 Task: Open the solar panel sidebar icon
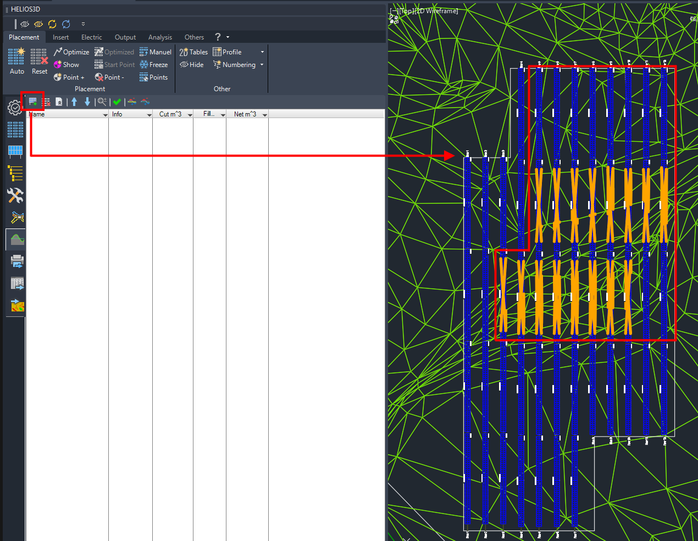[x=15, y=152]
